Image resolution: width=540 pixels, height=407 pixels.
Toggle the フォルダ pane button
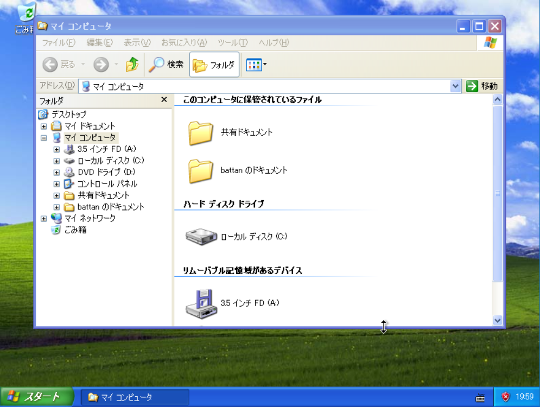(x=214, y=65)
